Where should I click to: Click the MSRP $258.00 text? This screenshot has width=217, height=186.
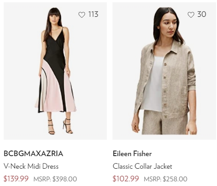click(165, 179)
